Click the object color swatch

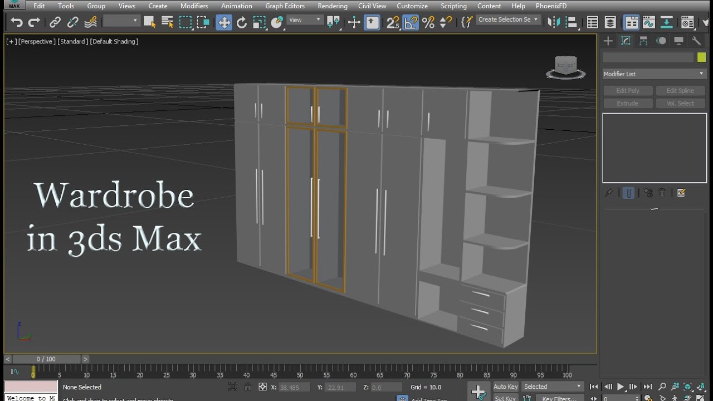[701, 57]
